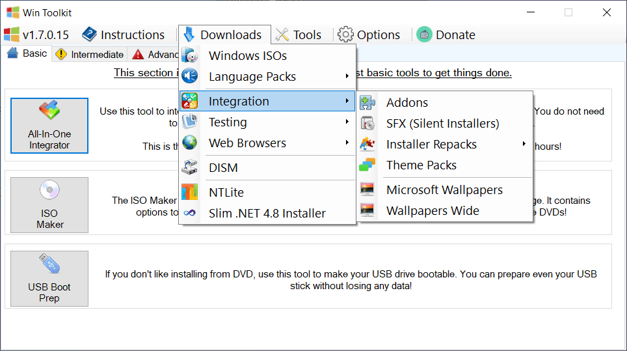The height and width of the screenshot is (351, 627).
Task: Click the Tools wrench icon
Action: (x=282, y=35)
